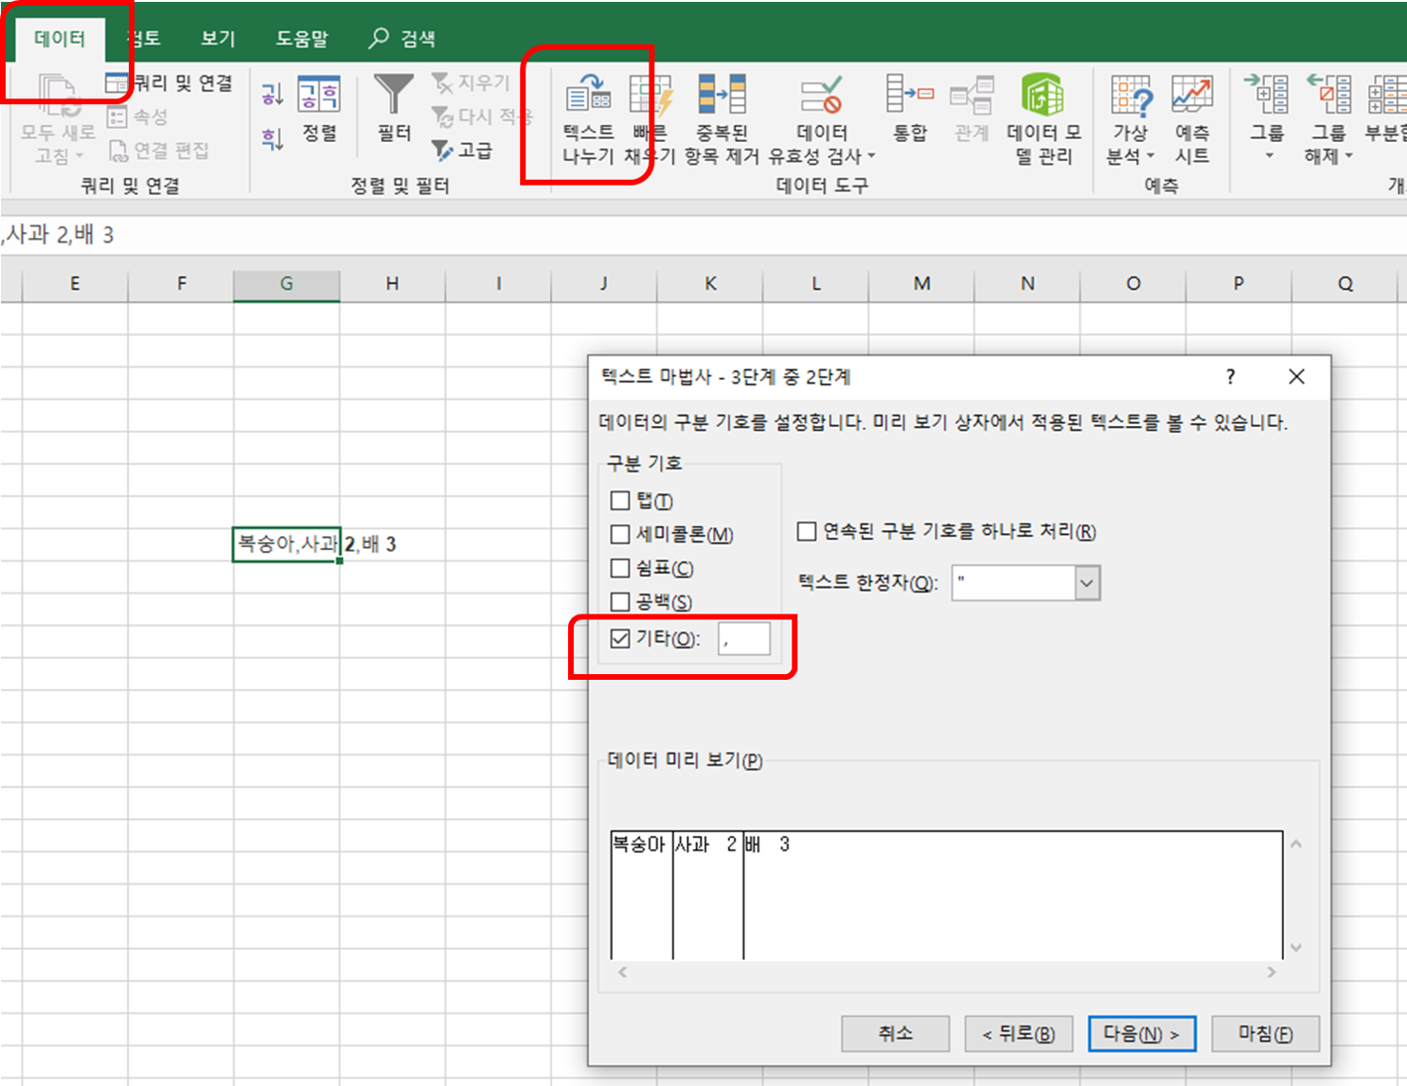
Task: Check the 세미콜론(M) delimiter box
Action: point(620,535)
